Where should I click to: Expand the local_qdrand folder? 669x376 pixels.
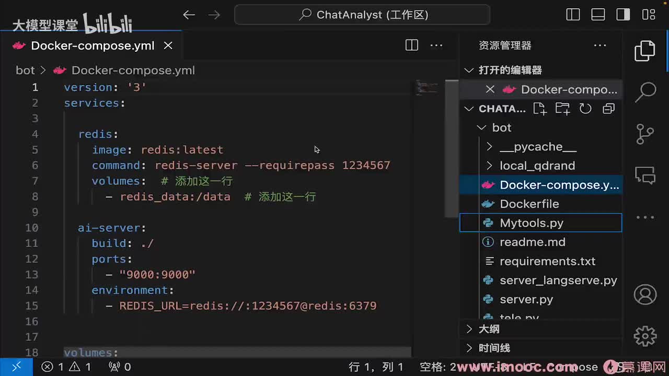click(541, 166)
